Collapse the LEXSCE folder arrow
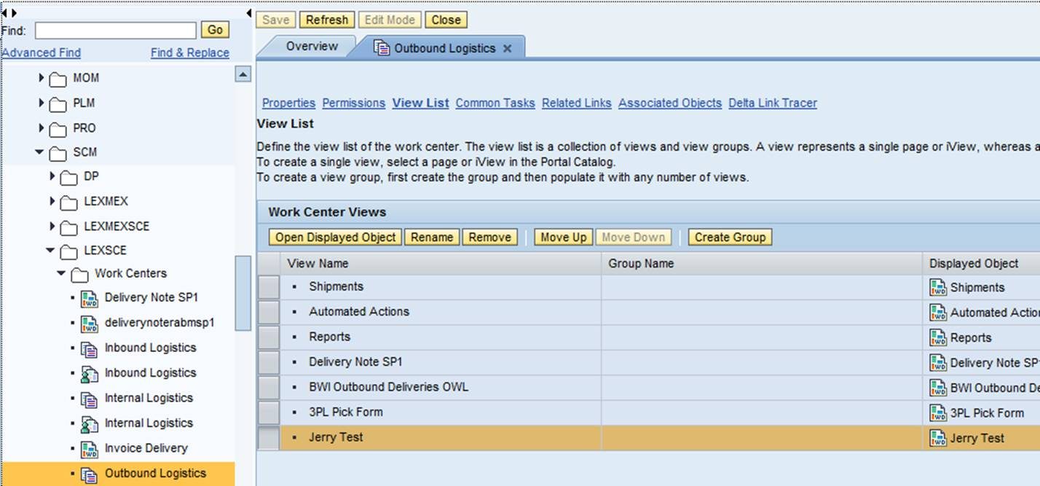 click(50, 250)
